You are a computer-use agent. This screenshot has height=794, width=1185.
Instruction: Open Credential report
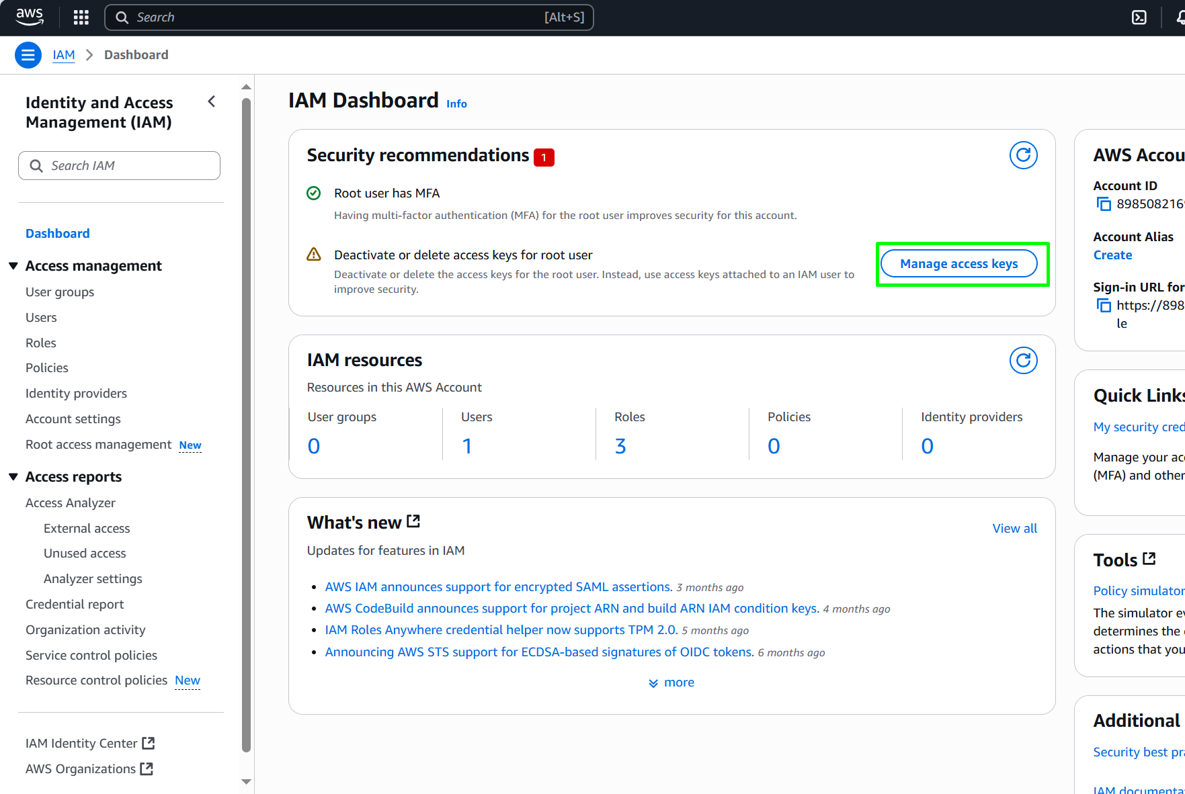click(75, 605)
